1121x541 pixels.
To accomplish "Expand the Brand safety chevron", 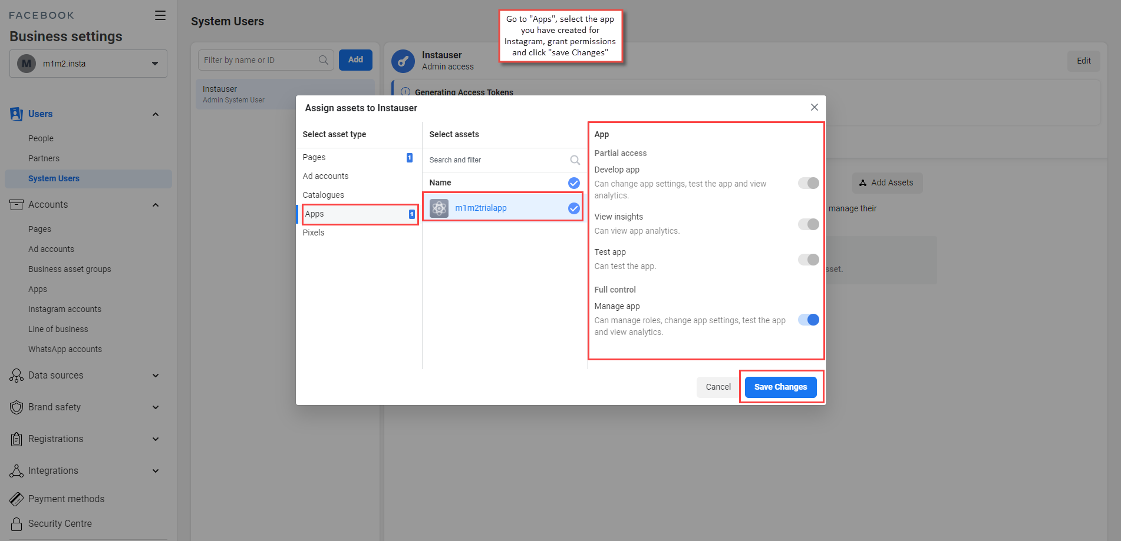I will point(156,407).
